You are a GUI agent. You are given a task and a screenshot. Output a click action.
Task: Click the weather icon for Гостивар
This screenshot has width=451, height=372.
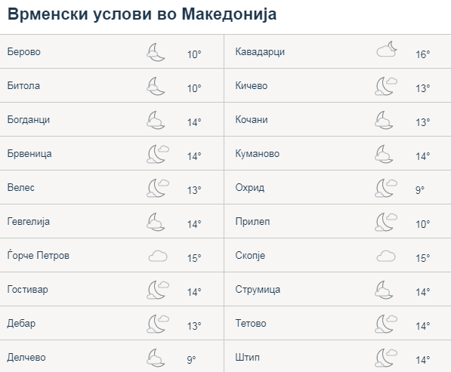158,290
